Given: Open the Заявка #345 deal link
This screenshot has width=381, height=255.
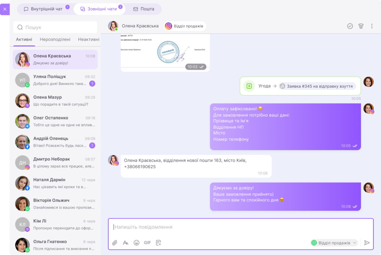Looking at the screenshot, I should (317, 86).
